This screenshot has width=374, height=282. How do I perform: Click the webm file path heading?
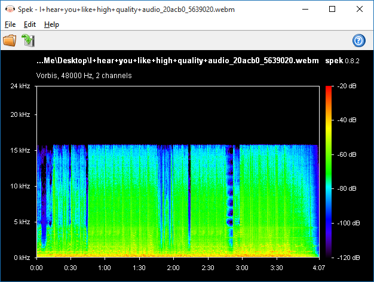[x=177, y=61]
